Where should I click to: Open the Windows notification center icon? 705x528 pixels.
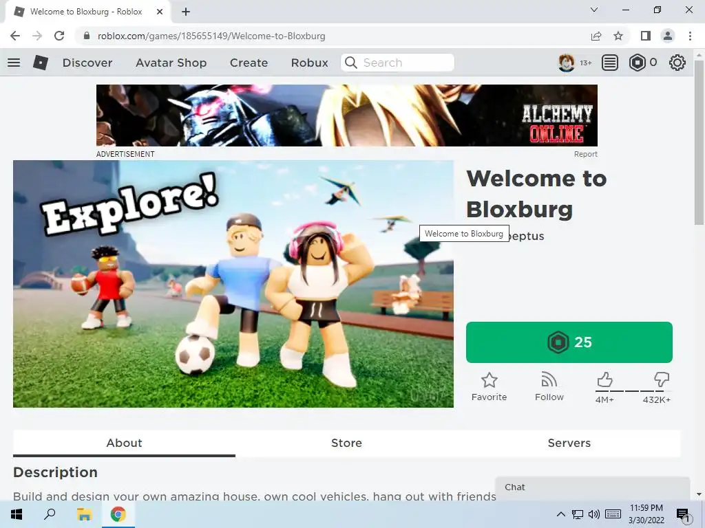pyautogui.click(x=682, y=514)
